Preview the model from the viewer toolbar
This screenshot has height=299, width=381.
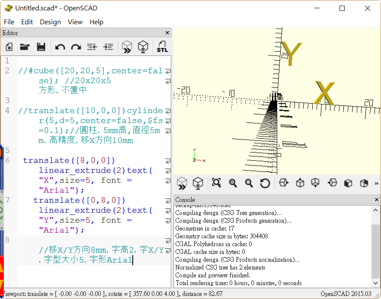pyautogui.click(x=182, y=183)
